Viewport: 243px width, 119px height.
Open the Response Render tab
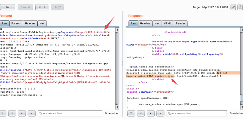[x=181, y=23]
